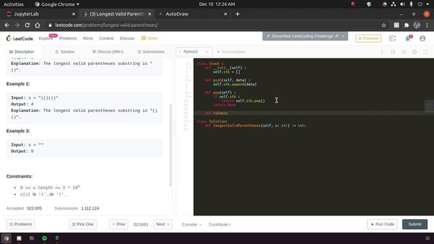Open the Store link
Image resolution: width=434 pixels, height=244 pixels.
click(x=149, y=39)
